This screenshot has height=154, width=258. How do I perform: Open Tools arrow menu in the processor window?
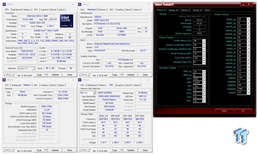46,75
